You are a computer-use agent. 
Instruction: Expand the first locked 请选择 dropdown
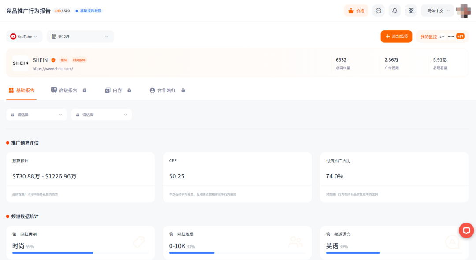click(37, 115)
